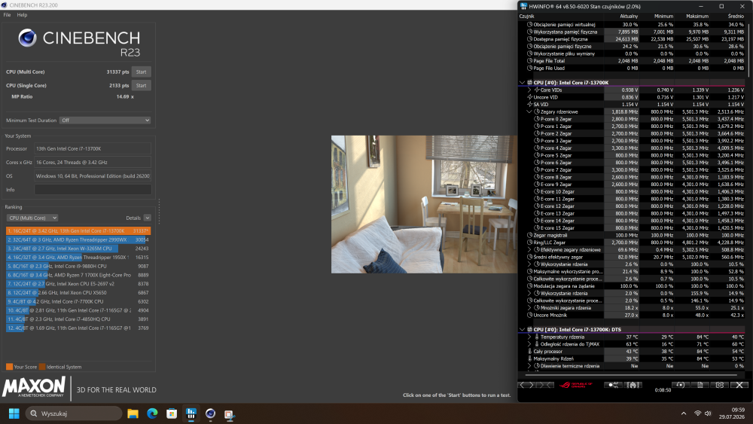Expand Dławienie termiczne rdzenia row

pyautogui.click(x=529, y=366)
